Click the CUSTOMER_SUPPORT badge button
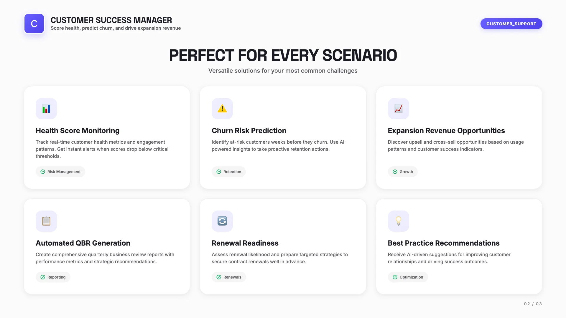This screenshot has width=566, height=318. pyautogui.click(x=511, y=24)
